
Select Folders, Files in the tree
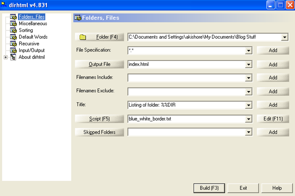click(32, 17)
